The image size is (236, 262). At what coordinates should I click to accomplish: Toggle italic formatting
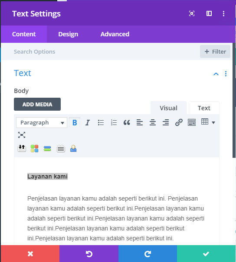click(88, 122)
